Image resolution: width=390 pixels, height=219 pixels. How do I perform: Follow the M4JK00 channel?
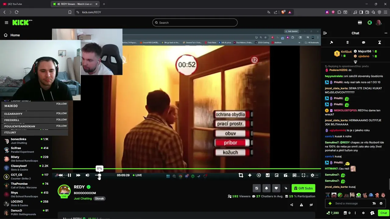(62, 104)
